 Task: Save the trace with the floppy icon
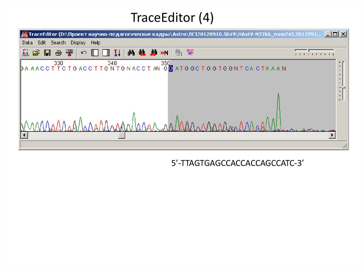(48, 53)
